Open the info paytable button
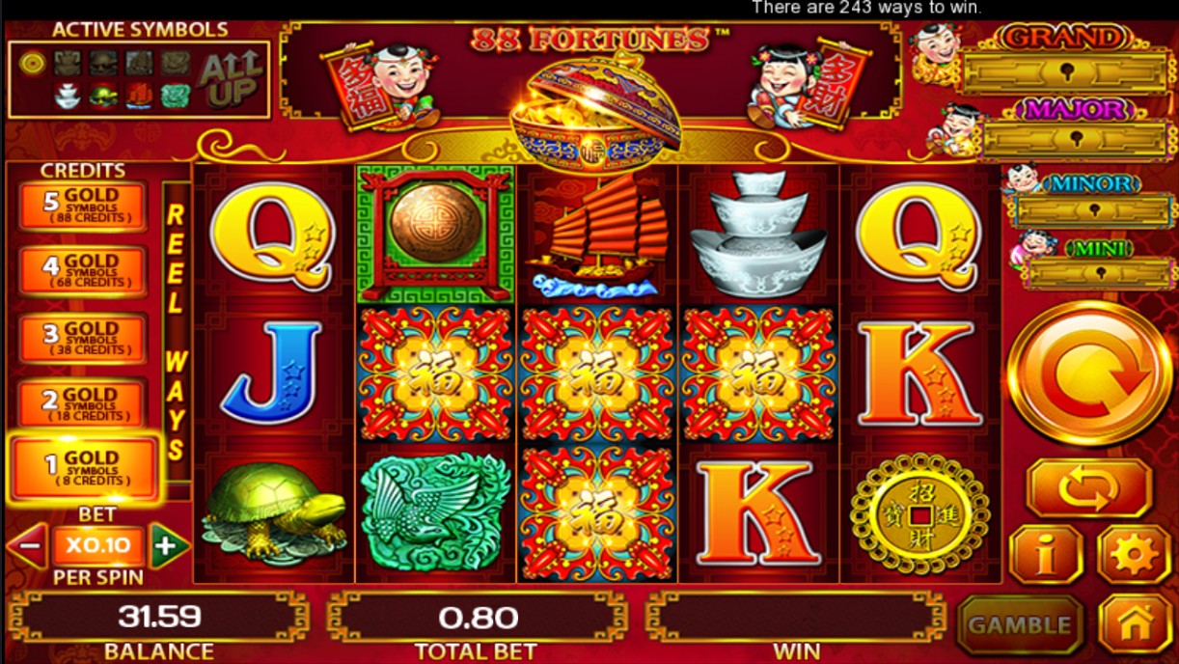The image size is (1179, 664). tap(1045, 554)
